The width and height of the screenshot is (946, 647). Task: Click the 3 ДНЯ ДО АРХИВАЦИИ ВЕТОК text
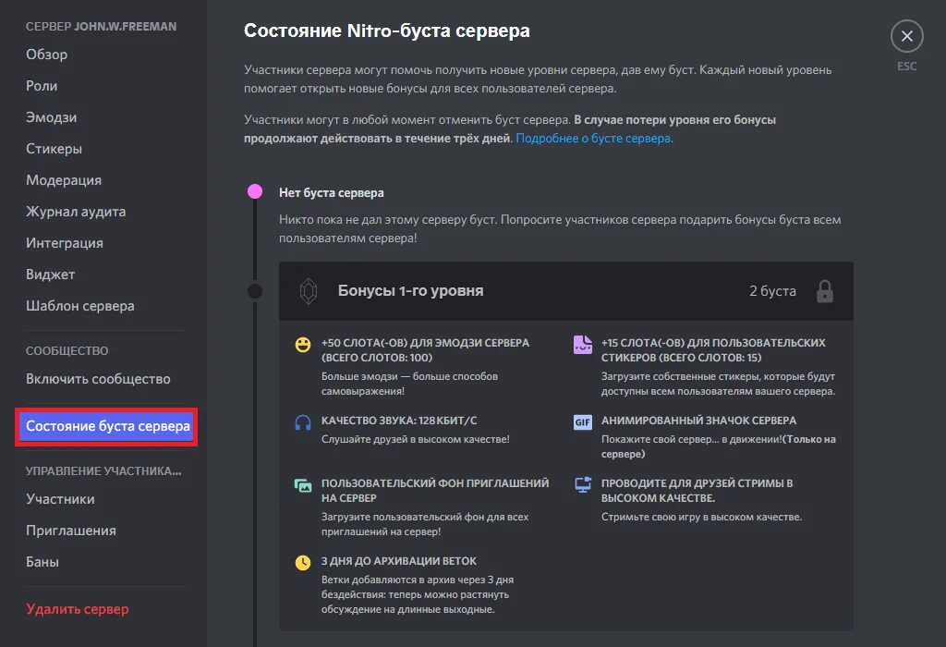click(x=399, y=561)
